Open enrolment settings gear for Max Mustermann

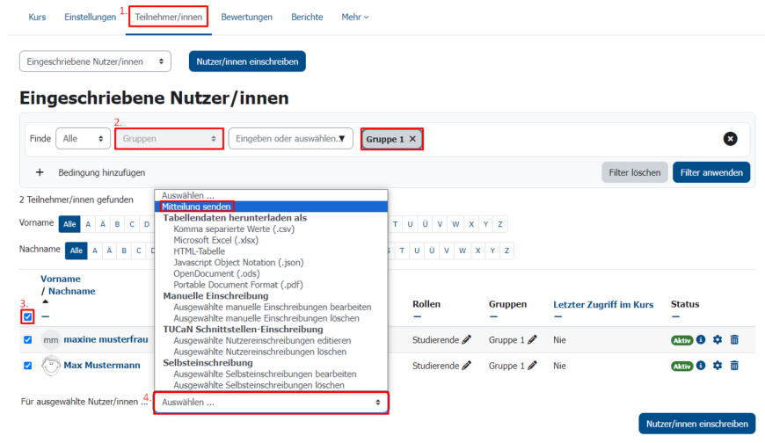pyautogui.click(x=718, y=366)
